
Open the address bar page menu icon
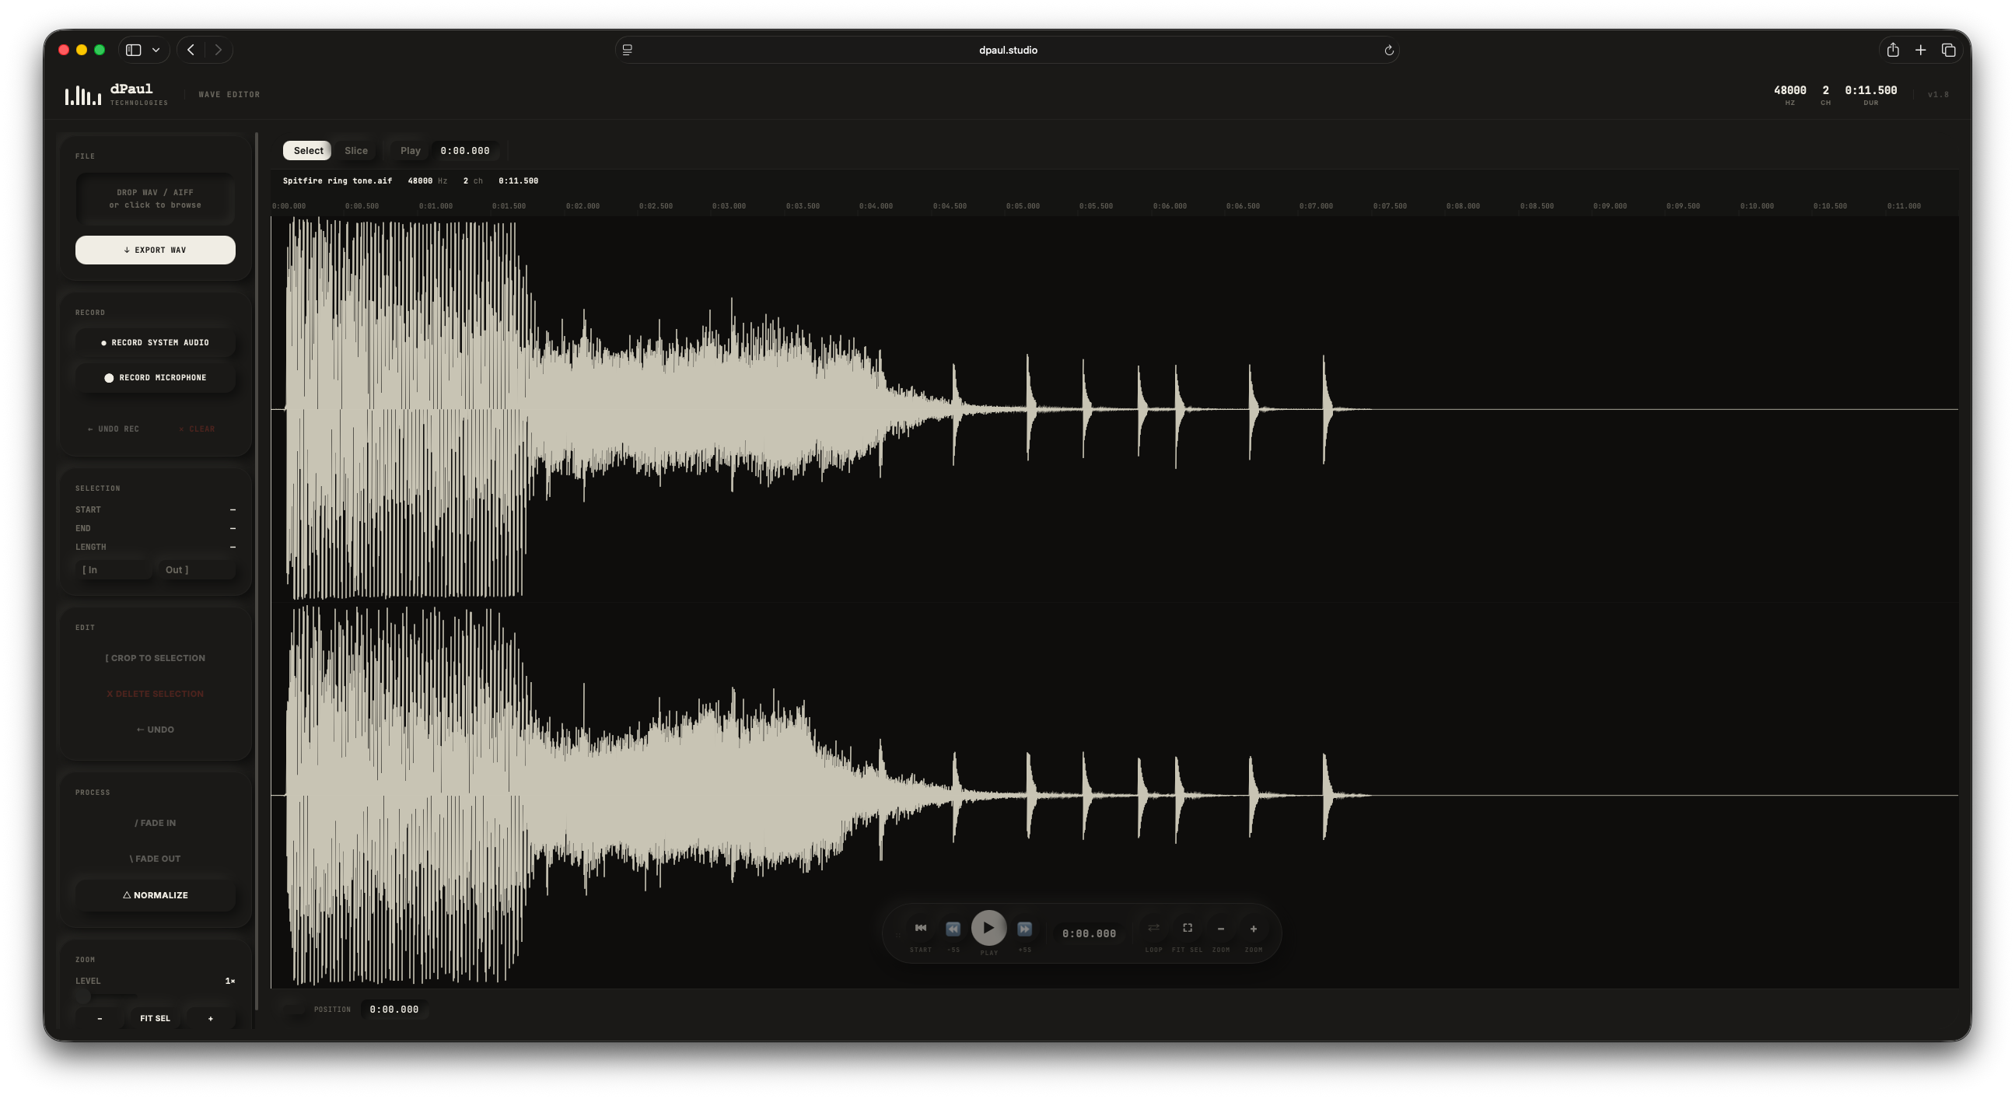[x=628, y=50]
